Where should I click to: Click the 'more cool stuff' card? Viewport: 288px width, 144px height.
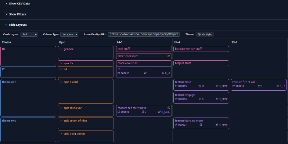coord(144,63)
